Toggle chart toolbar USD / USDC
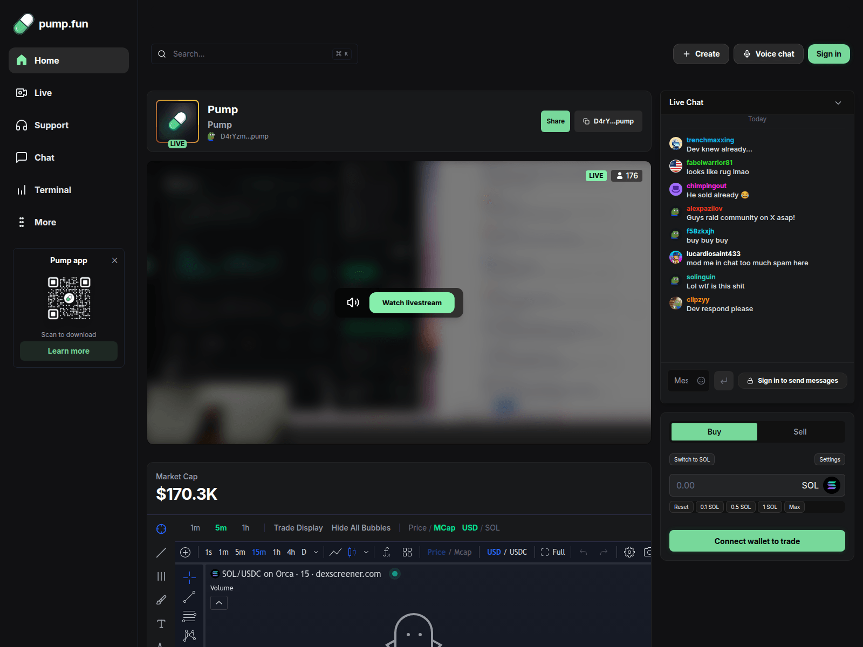 [x=507, y=552]
